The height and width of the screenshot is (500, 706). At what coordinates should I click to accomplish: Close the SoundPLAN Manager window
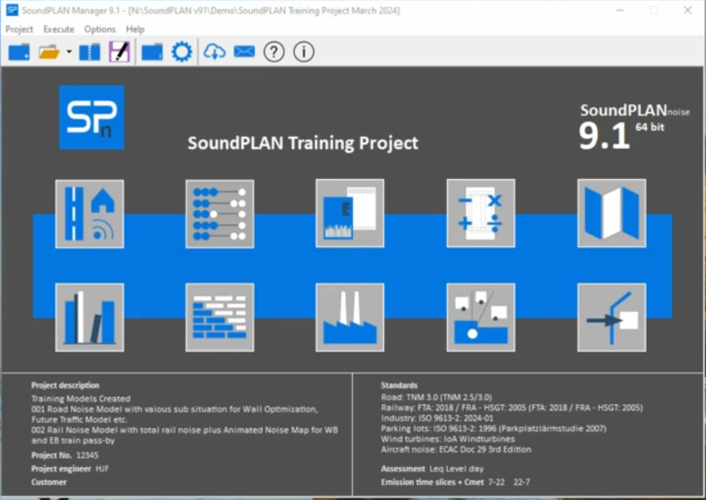(x=687, y=10)
